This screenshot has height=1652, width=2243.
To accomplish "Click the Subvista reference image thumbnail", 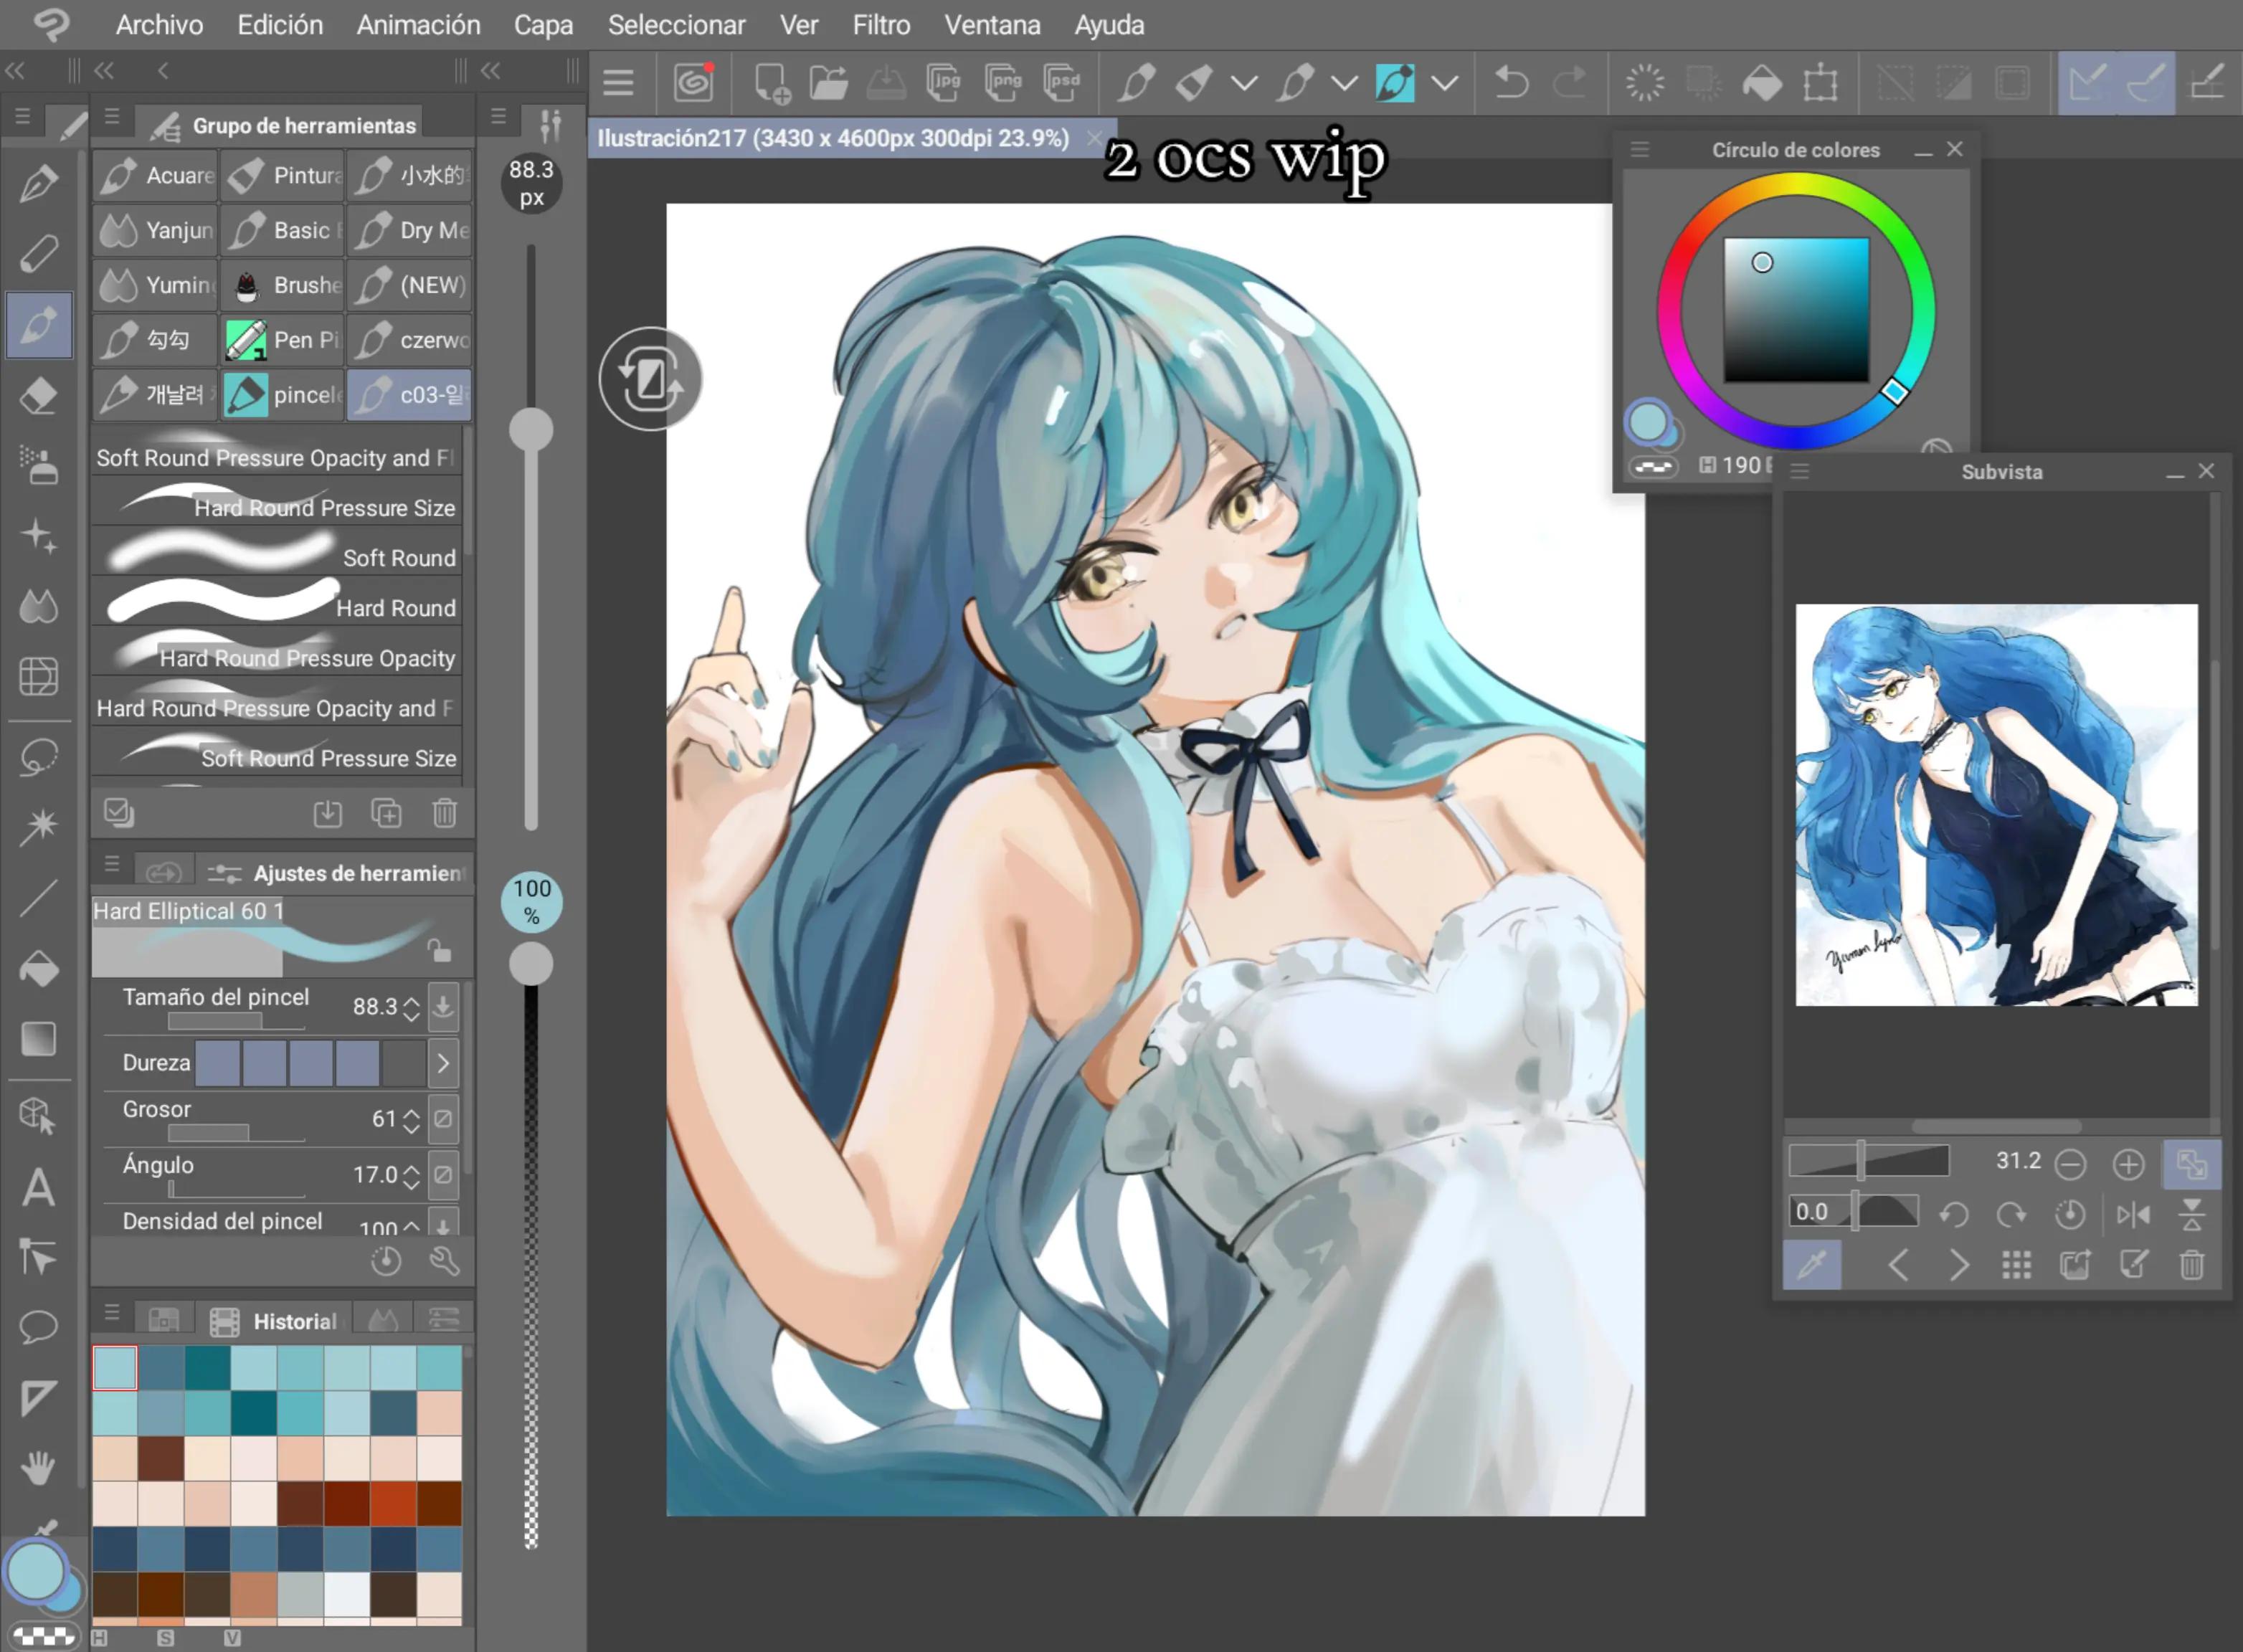I will click(x=1996, y=804).
